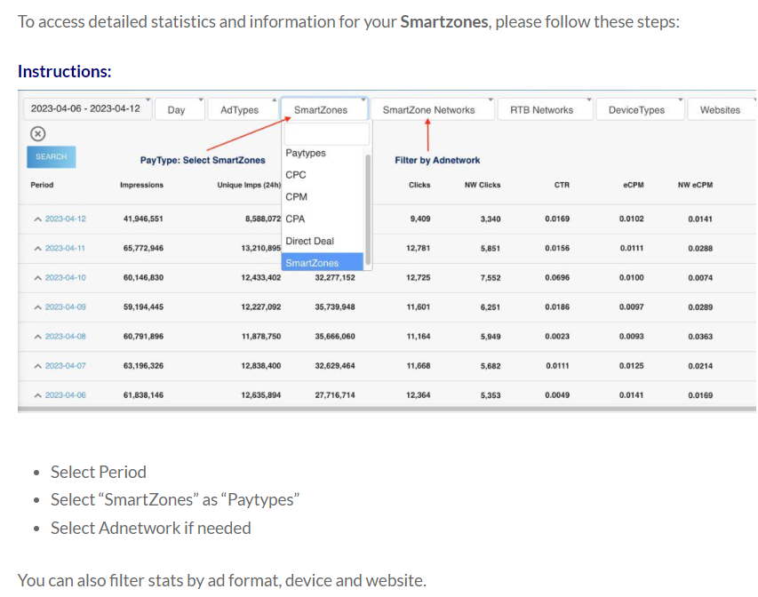Open the RTB Networks dropdown
This screenshot has height=597, width=758.
coord(545,110)
